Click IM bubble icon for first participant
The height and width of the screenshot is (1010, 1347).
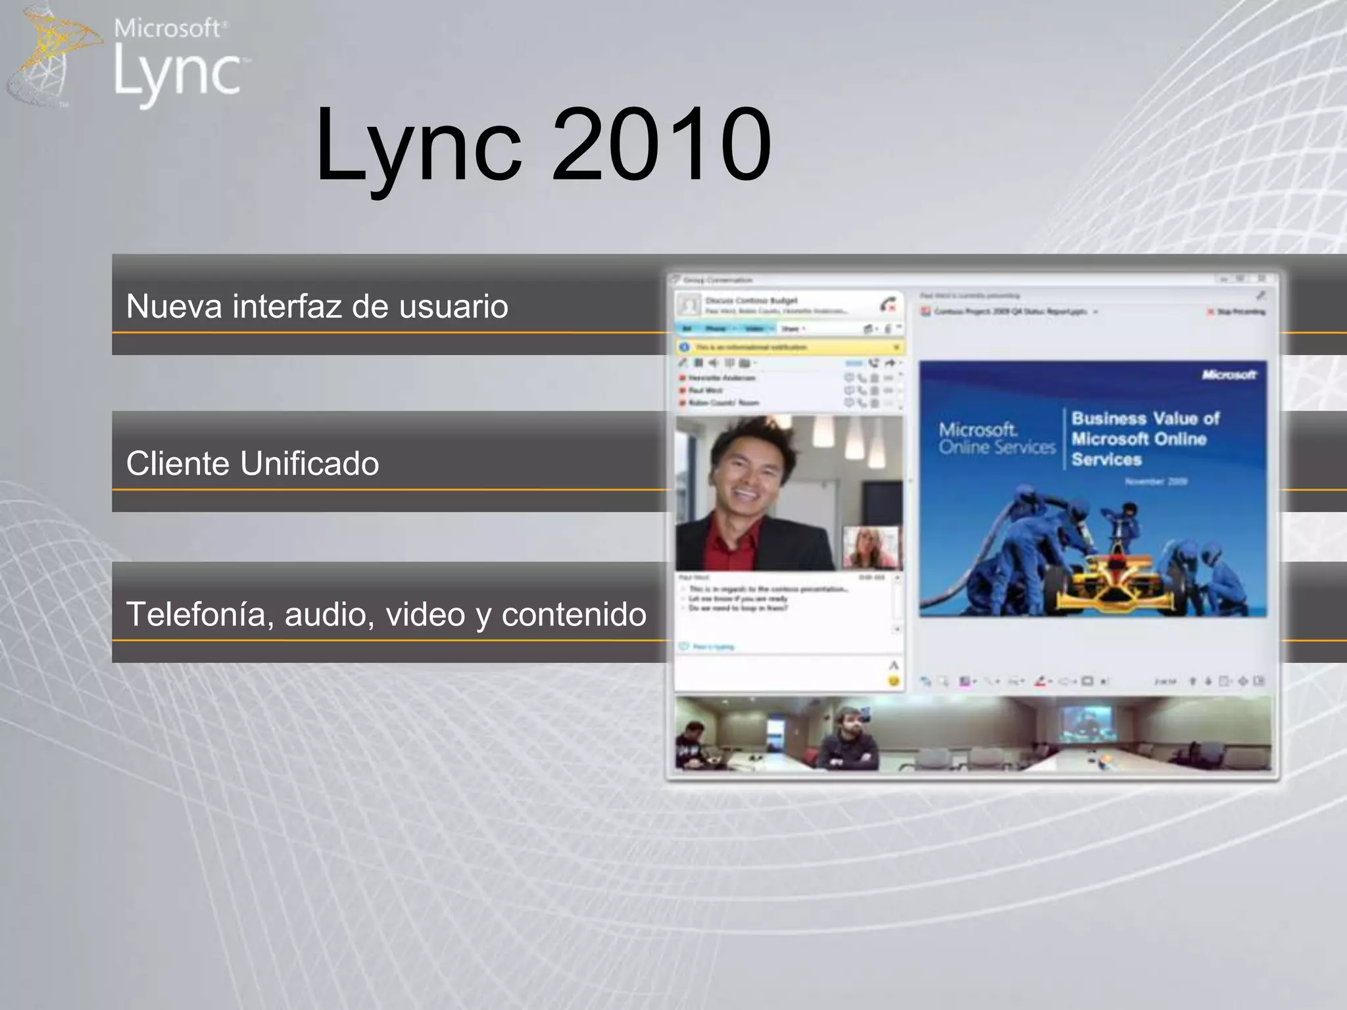pos(849,377)
